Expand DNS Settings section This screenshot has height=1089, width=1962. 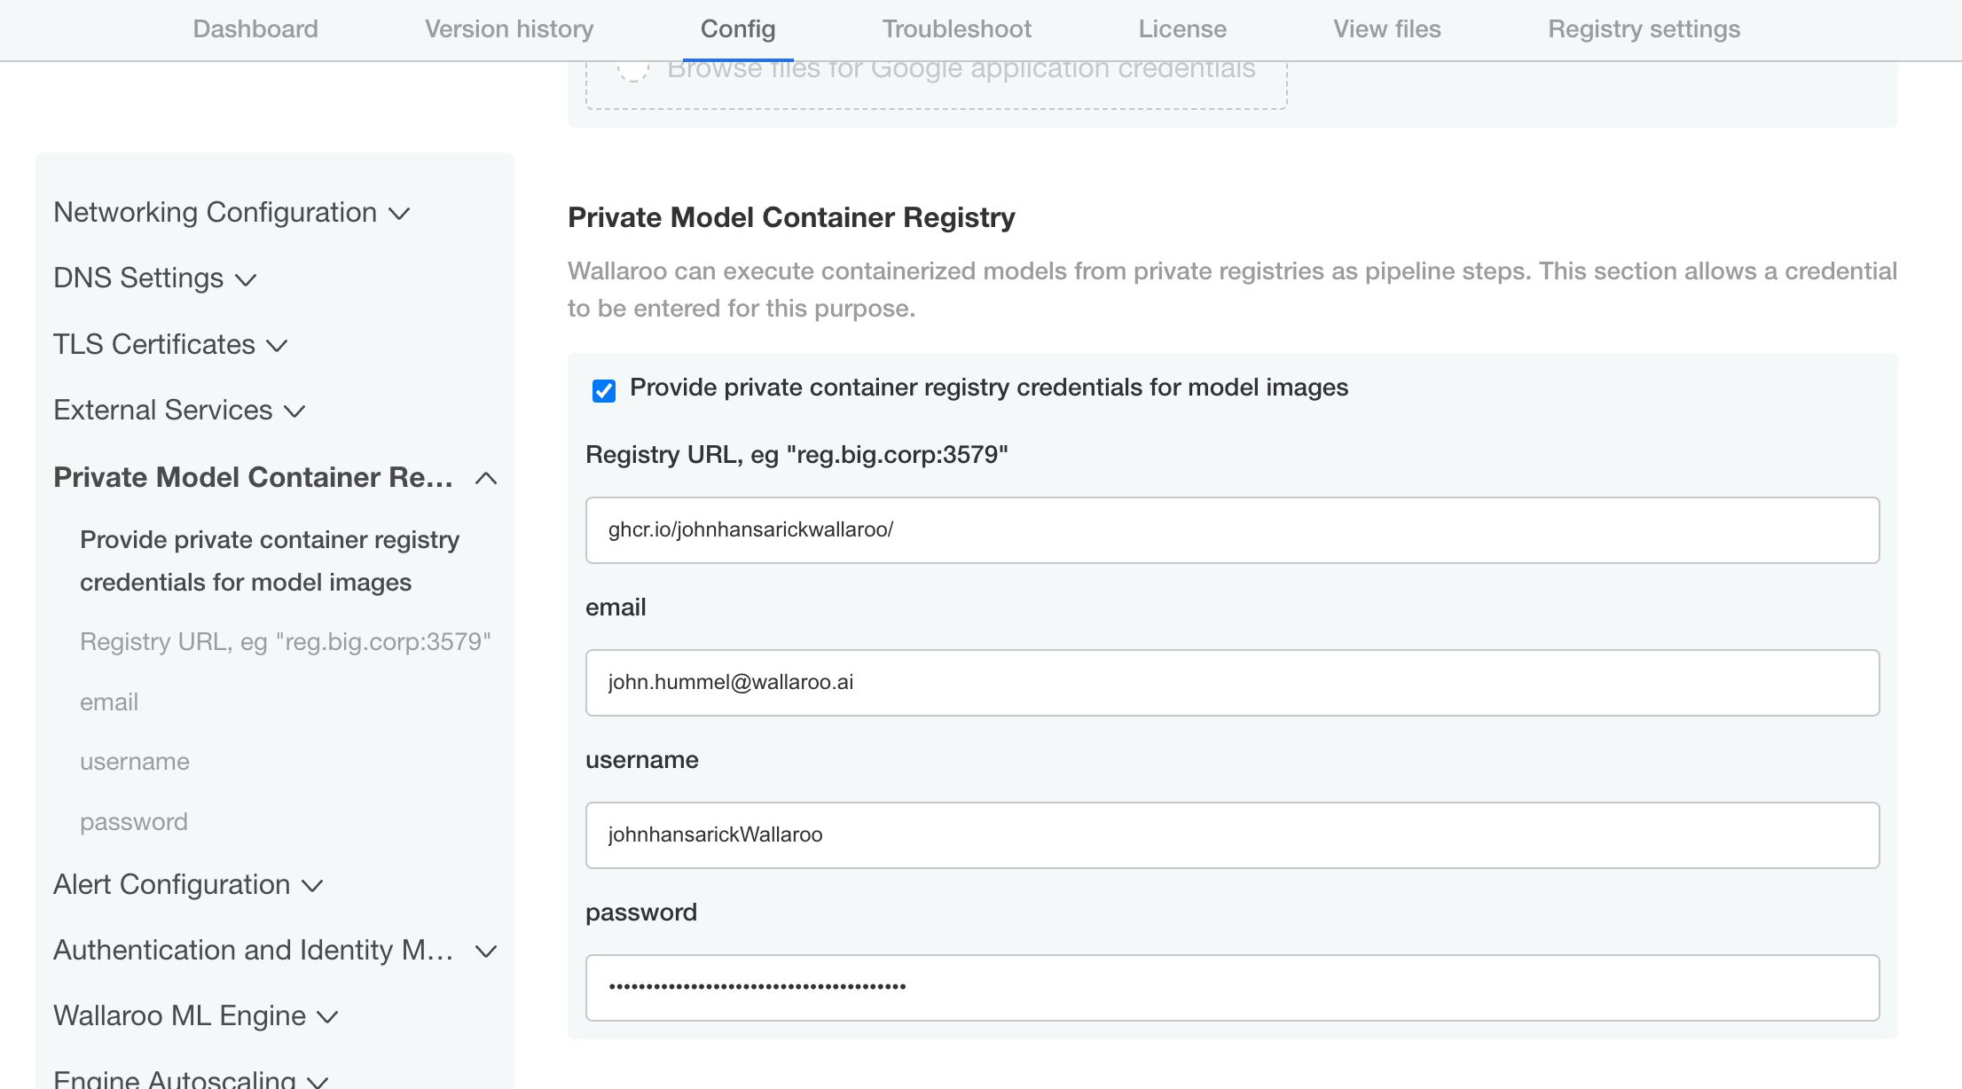click(154, 278)
